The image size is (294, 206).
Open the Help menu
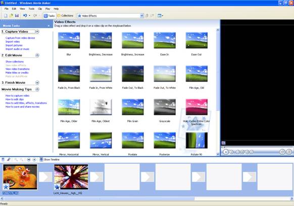[56, 9]
